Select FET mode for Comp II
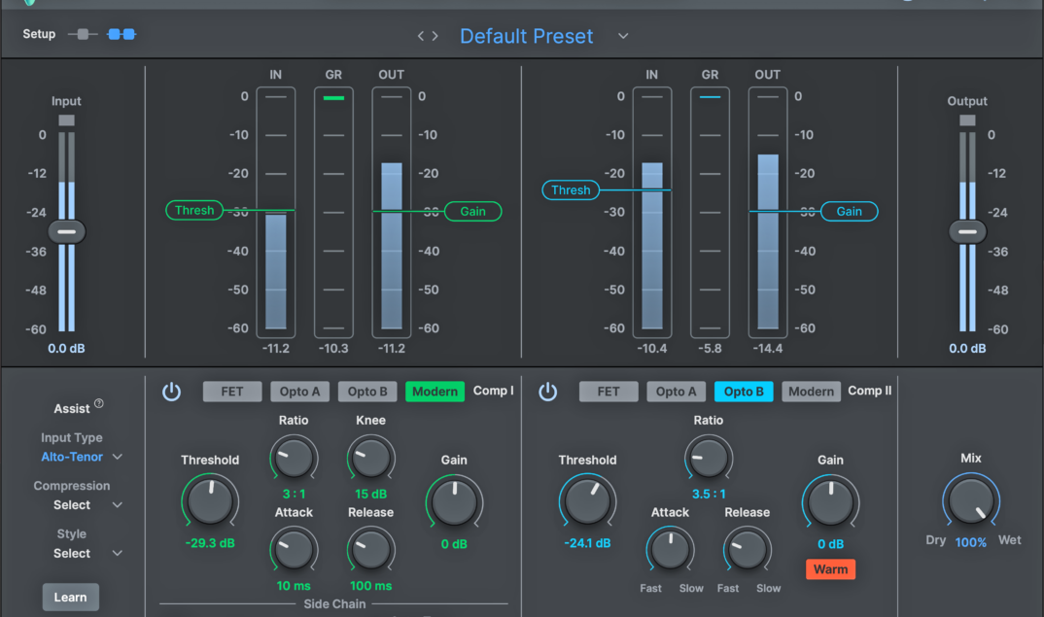1044x617 pixels. pyautogui.click(x=609, y=392)
